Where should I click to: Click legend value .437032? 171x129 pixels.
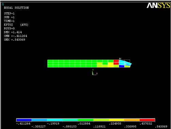[x=146, y=124]
